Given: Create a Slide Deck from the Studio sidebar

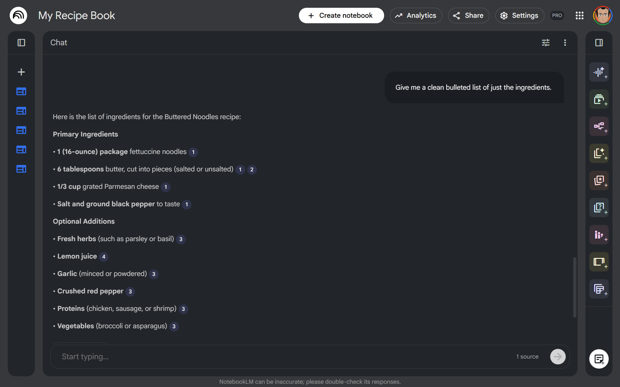Looking at the screenshot, I should tap(599, 262).
